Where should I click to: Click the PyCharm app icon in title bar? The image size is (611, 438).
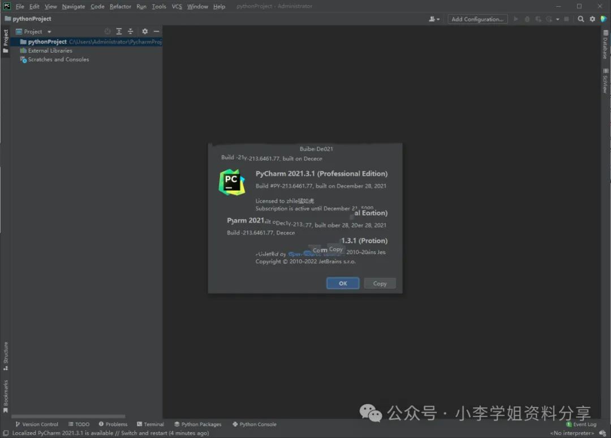click(7, 6)
